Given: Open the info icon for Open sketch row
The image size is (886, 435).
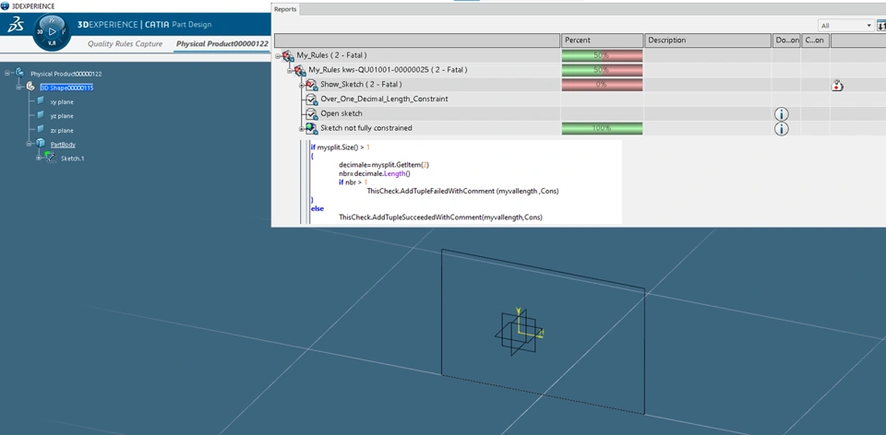Looking at the screenshot, I should click(x=781, y=114).
